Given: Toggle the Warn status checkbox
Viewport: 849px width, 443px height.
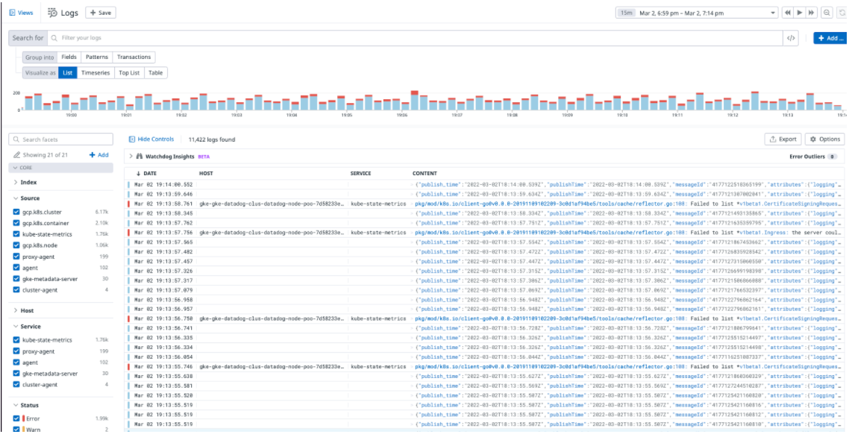Looking at the screenshot, I should pyautogui.click(x=16, y=429).
